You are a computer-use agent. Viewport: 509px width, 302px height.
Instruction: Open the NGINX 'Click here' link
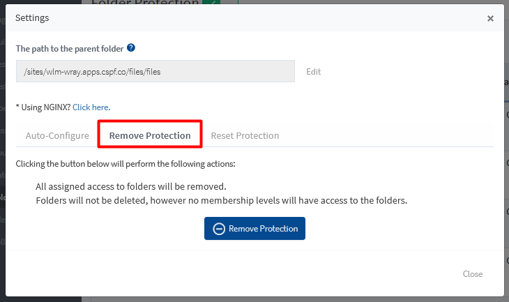coord(91,107)
